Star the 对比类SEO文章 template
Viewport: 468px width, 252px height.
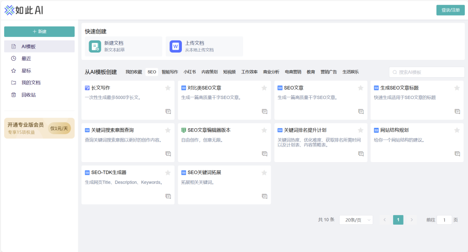point(264,88)
